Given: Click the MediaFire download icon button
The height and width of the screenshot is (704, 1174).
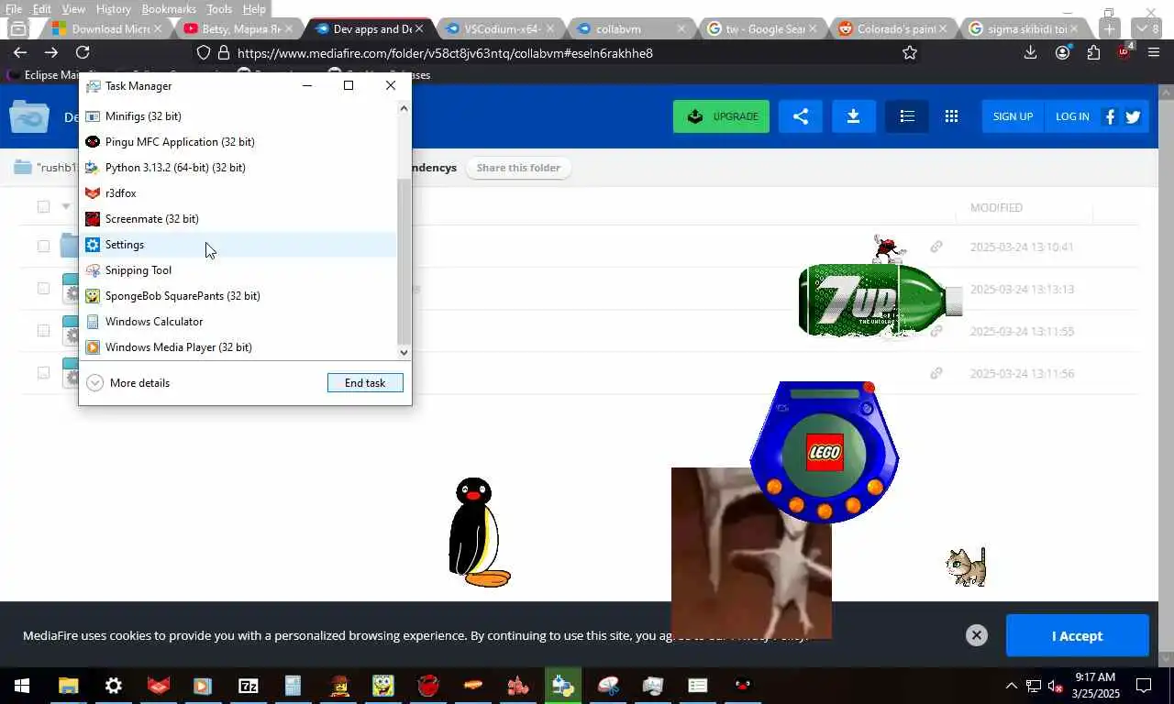Looking at the screenshot, I should [853, 116].
